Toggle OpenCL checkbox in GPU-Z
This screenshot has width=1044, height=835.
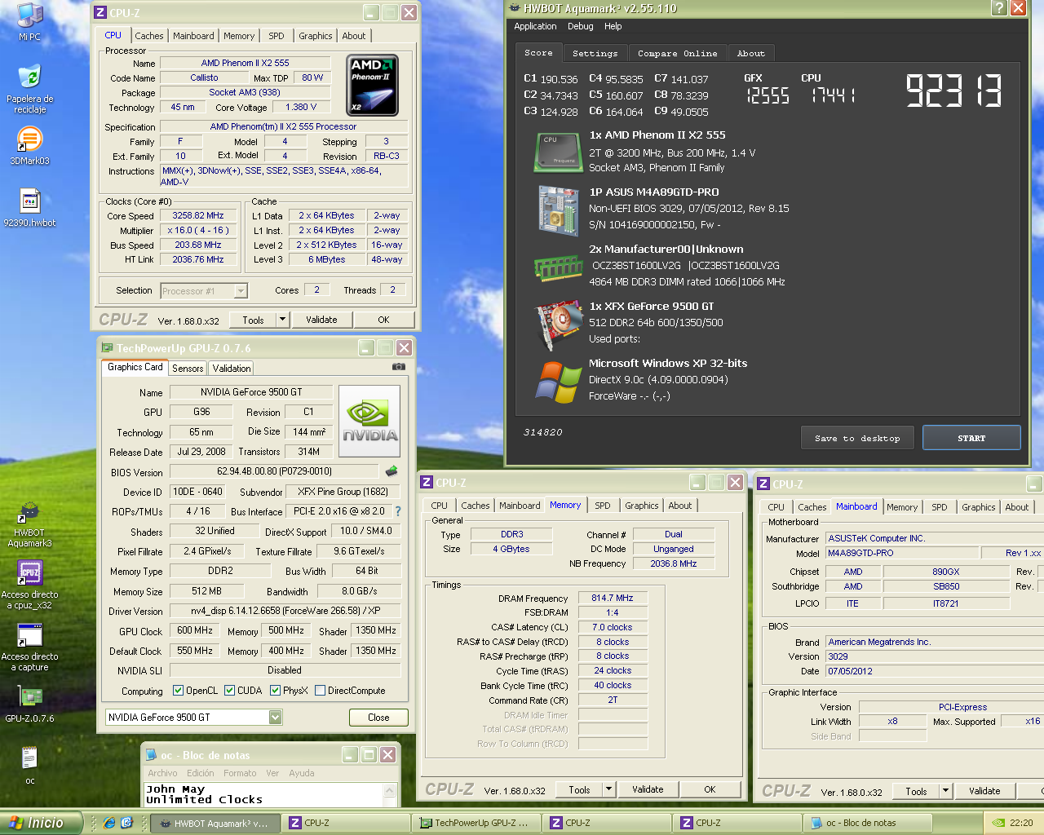178,691
